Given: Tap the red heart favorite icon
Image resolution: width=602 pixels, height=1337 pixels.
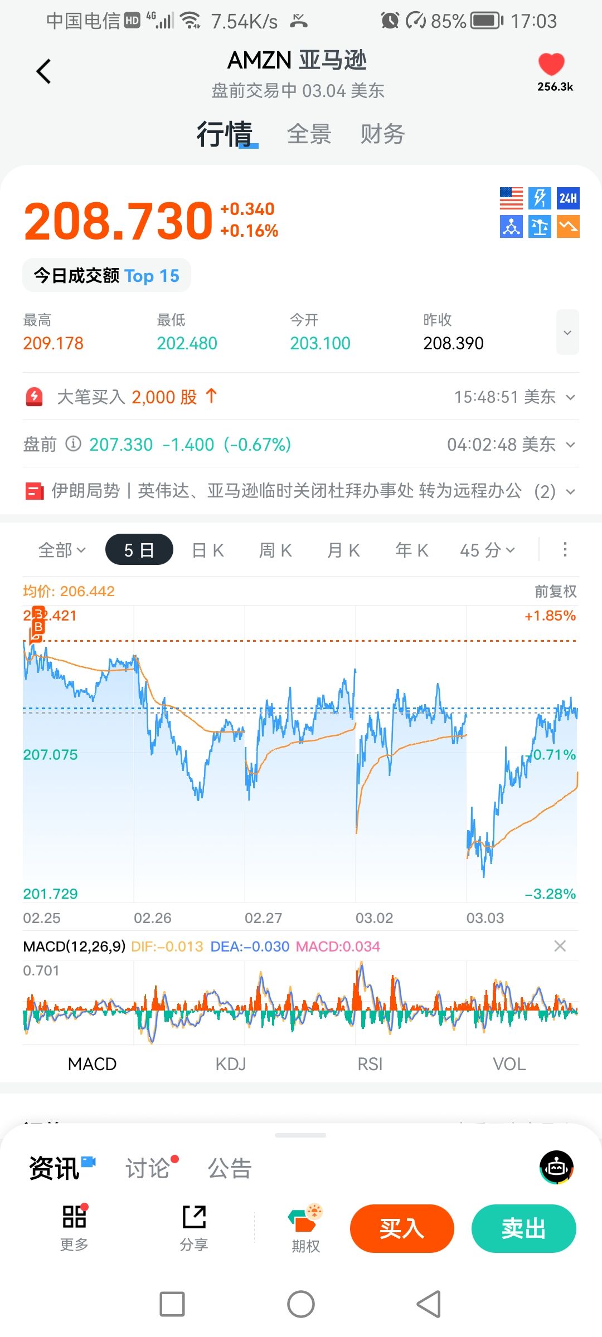Looking at the screenshot, I should (551, 65).
